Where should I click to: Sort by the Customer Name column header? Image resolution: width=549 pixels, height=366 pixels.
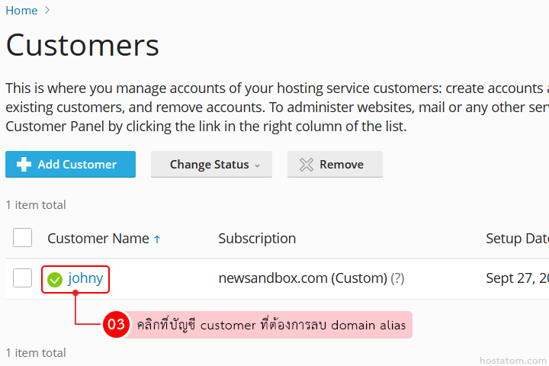[98, 239]
